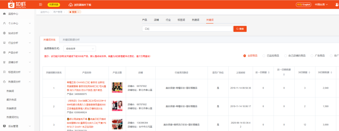Sort by 30日销售额 column sort arrows
This screenshot has width=339, height=131.
(331, 73)
